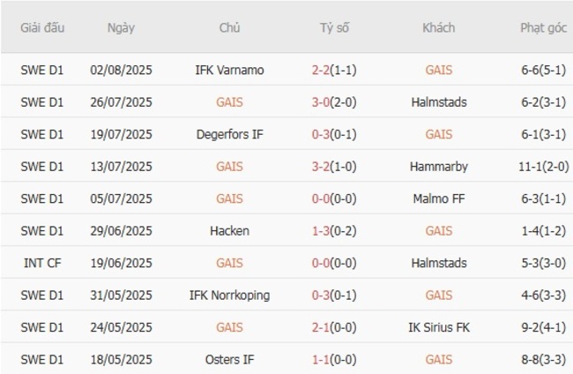Open the IK Sirius FK link

(x=438, y=327)
